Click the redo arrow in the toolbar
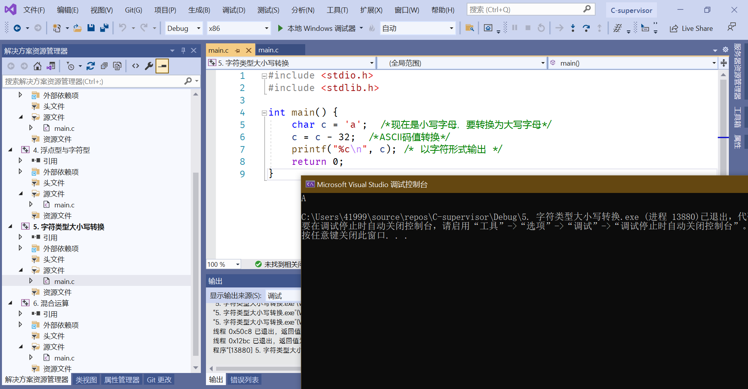Image resolution: width=748 pixels, height=389 pixels. (x=144, y=28)
